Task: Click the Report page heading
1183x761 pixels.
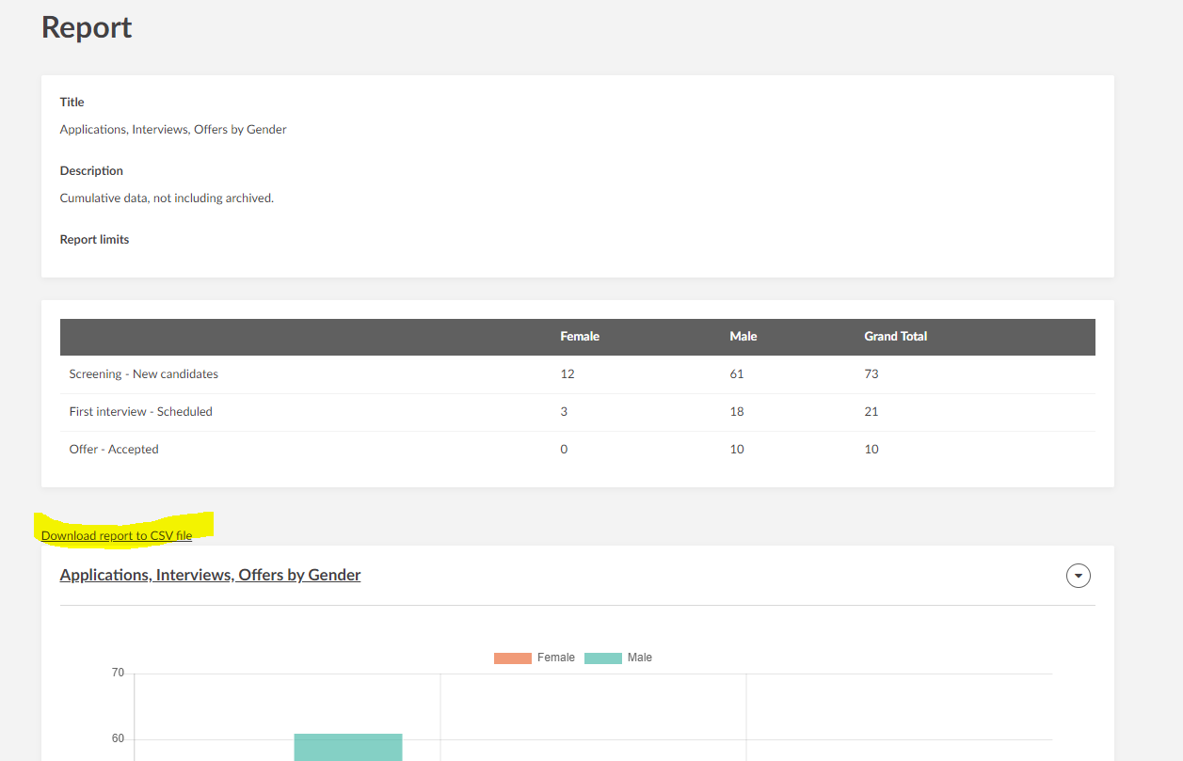Action: point(87,28)
